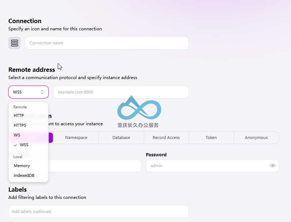
Task: Click the "Remote address" heading
Action: [32, 70]
